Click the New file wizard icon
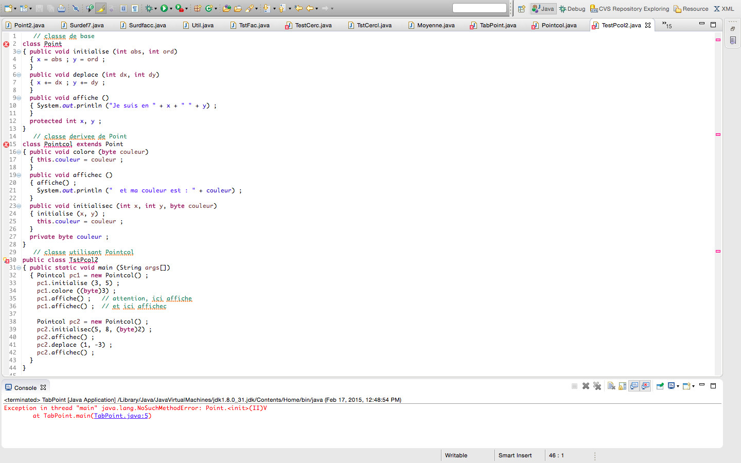The image size is (741, 463). click(x=9, y=8)
